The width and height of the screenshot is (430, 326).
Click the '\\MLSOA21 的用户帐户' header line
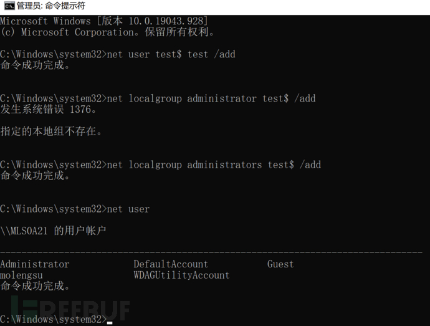(53, 231)
